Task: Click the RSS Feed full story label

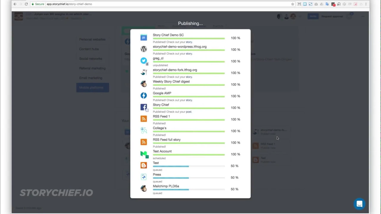Action: pos(167,140)
